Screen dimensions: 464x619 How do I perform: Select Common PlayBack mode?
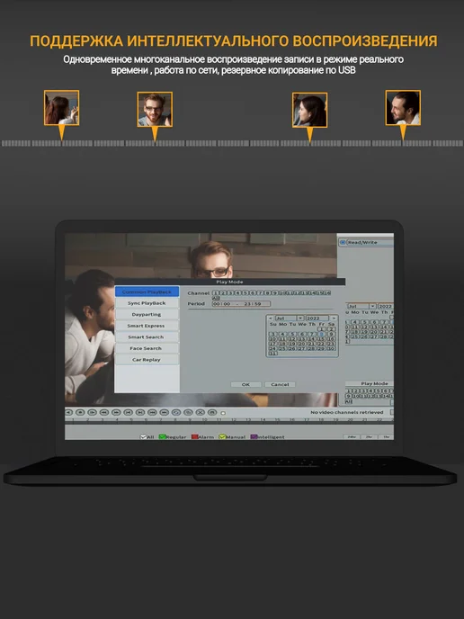pyautogui.click(x=147, y=292)
